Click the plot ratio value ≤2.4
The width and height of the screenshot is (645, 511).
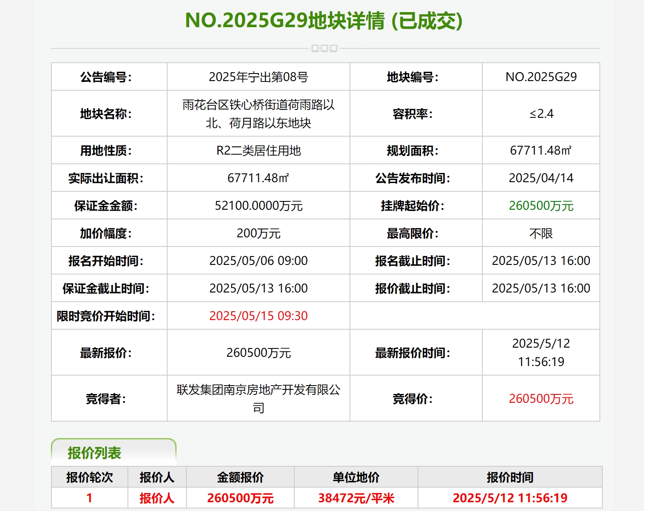(541, 114)
